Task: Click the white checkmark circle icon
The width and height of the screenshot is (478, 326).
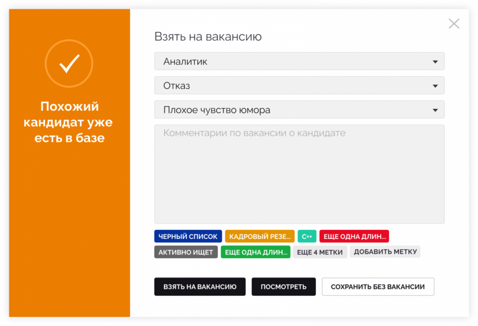Action: [x=69, y=63]
